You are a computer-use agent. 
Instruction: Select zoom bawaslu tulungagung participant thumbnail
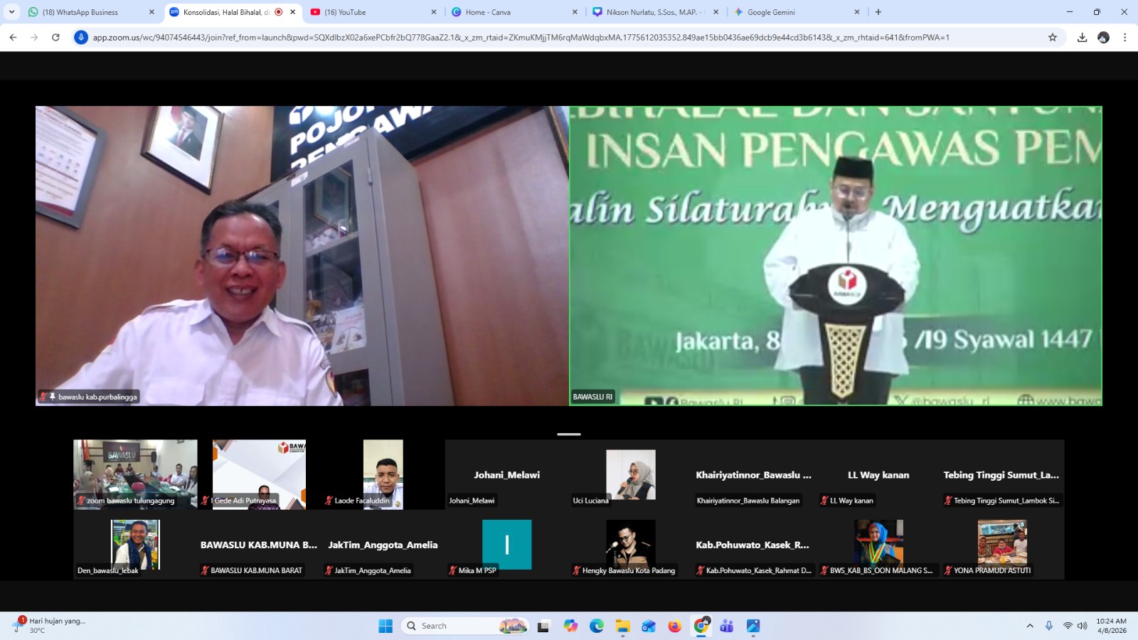135,474
